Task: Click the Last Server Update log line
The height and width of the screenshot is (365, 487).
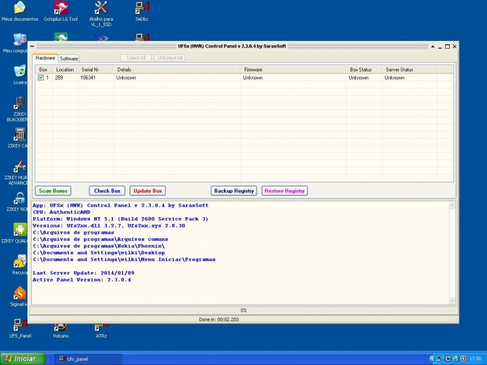Action: click(83, 273)
